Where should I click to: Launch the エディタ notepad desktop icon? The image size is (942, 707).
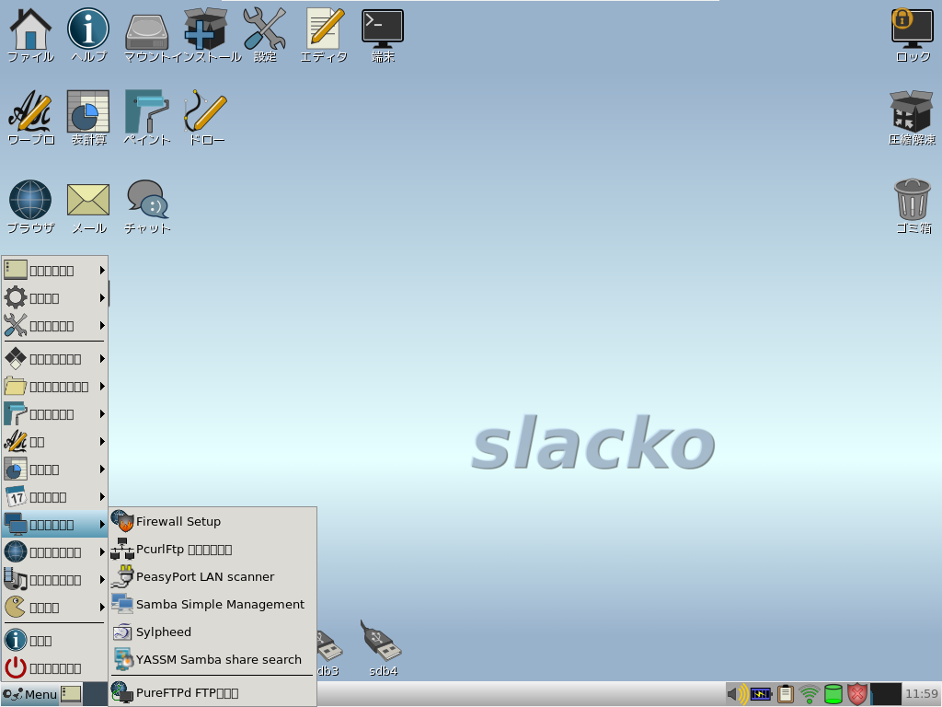pos(324,35)
